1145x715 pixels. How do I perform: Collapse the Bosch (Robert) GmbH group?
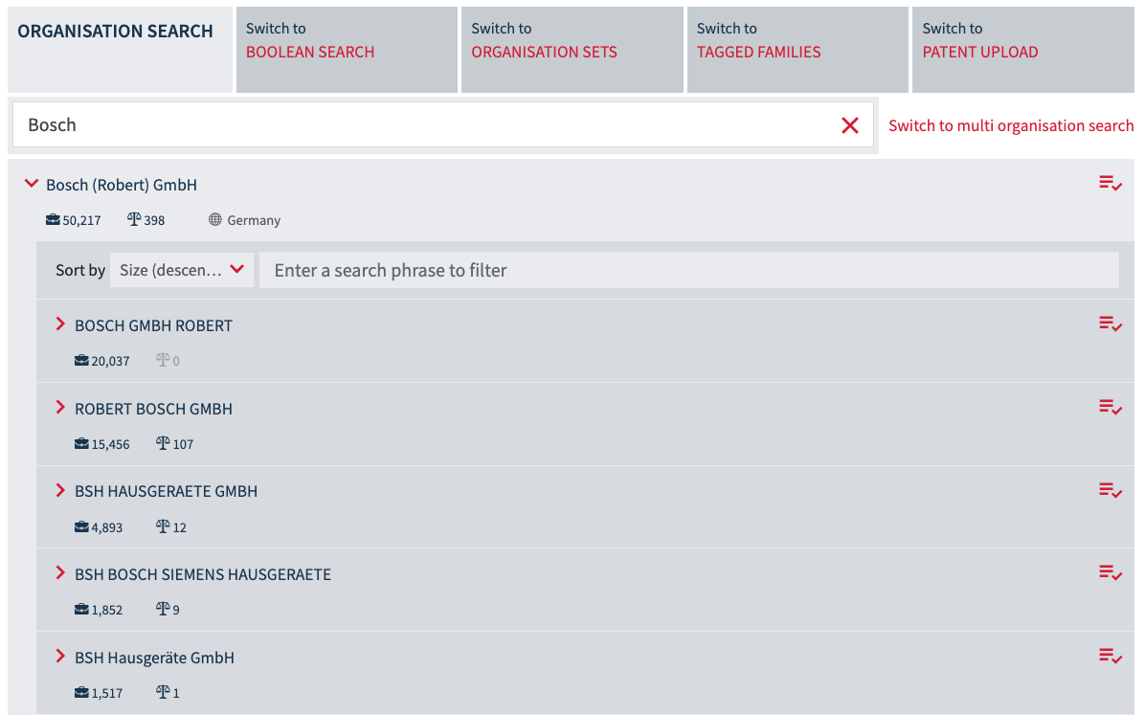click(x=32, y=184)
